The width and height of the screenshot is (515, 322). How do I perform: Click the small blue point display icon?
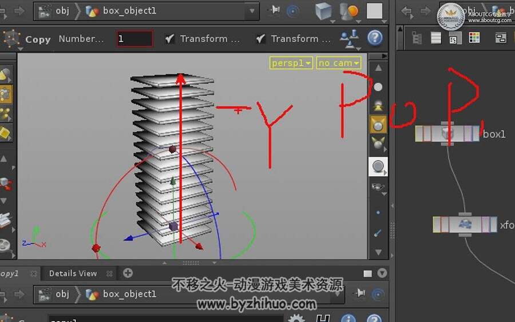[x=378, y=213]
